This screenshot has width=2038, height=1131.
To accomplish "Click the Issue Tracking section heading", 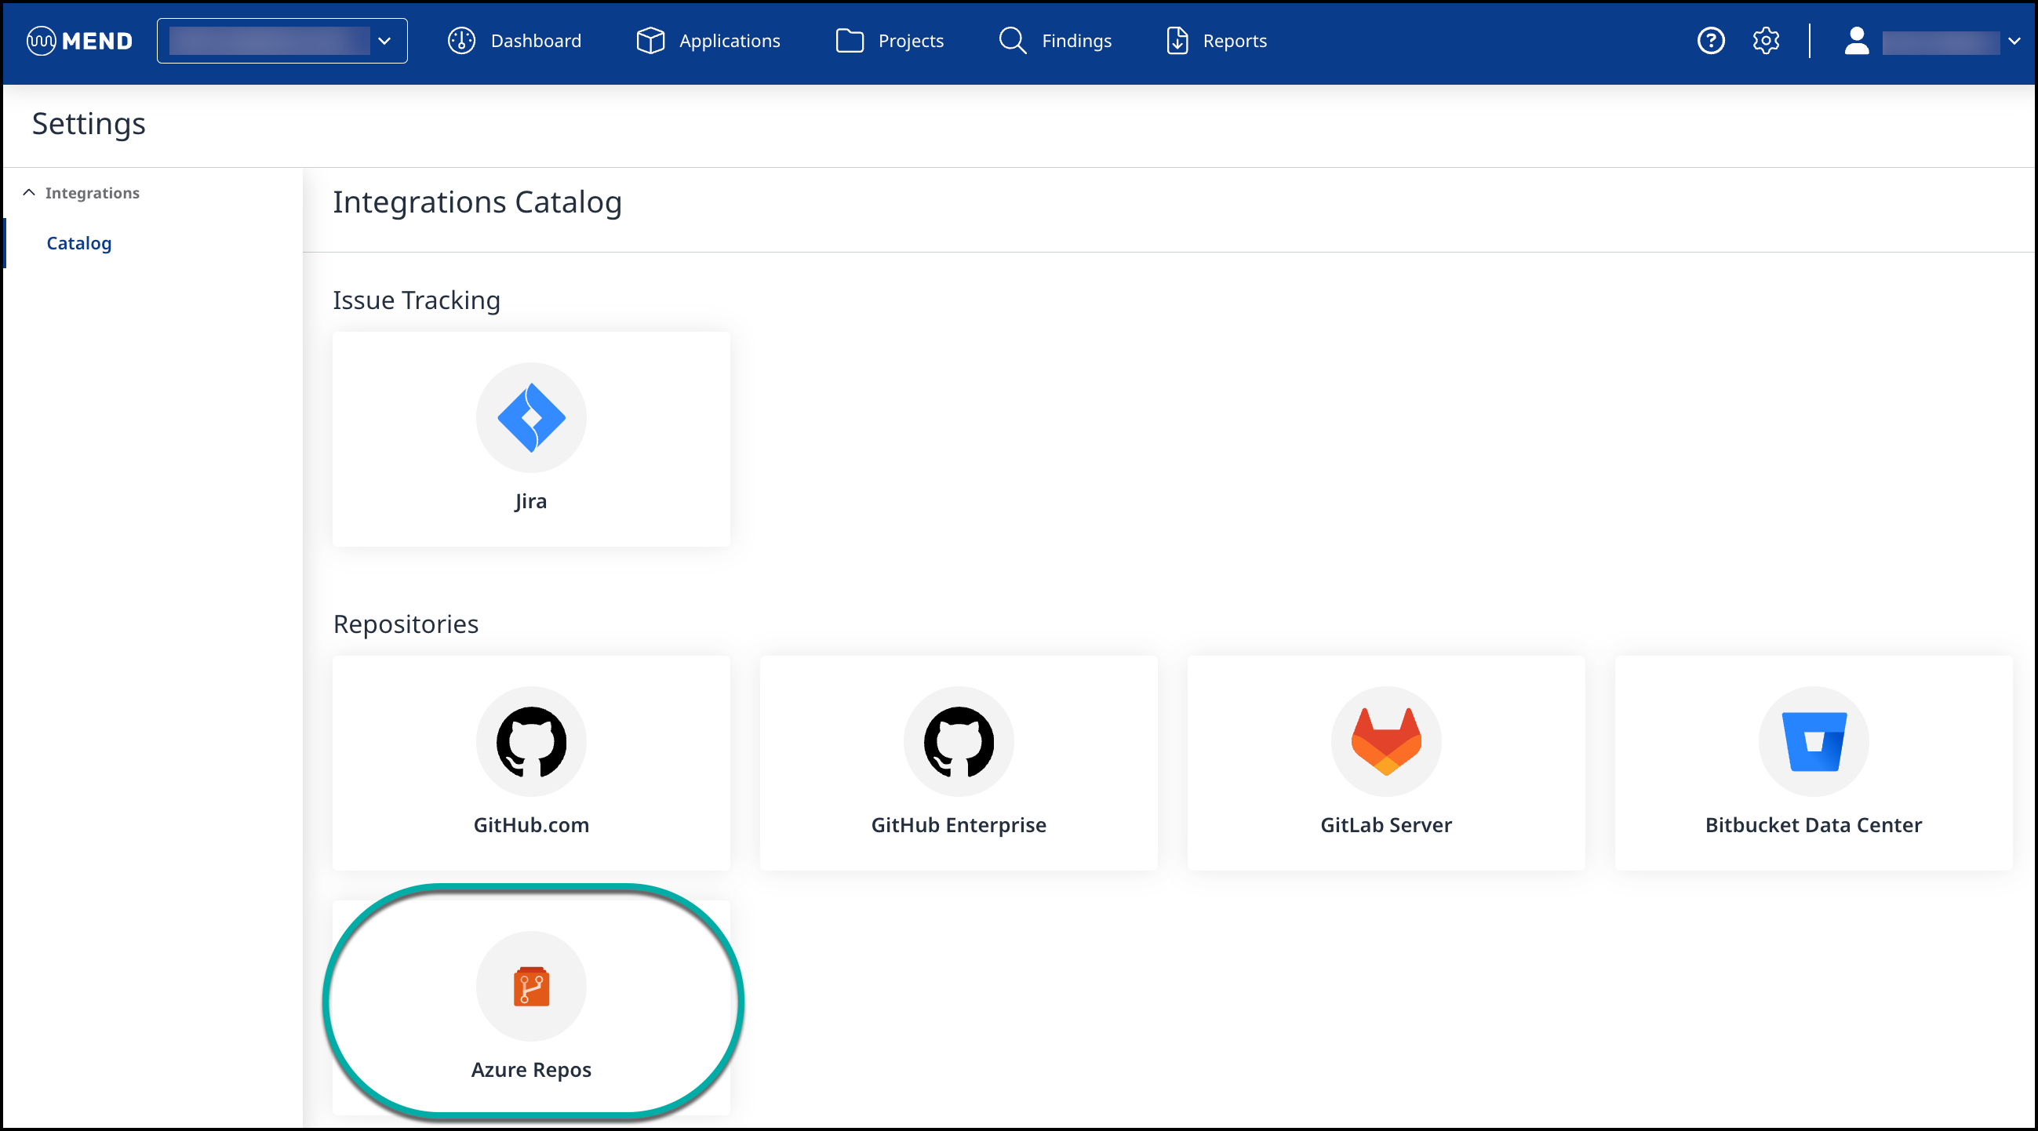I will 416,300.
